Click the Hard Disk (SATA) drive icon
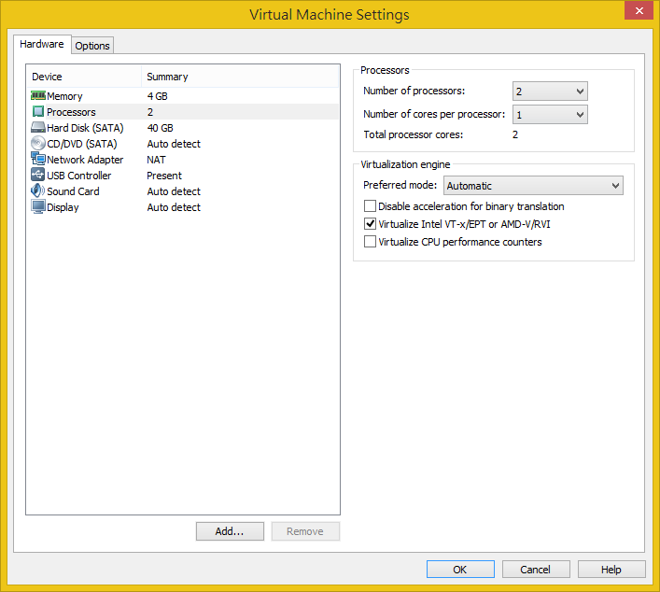The width and height of the screenshot is (660, 592). pyautogui.click(x=38, y=127)
